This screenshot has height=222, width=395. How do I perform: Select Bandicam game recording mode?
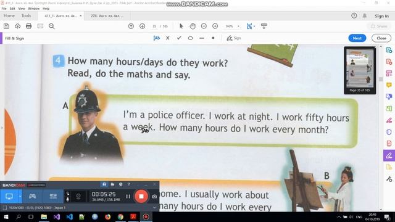(x=32, y=196)
